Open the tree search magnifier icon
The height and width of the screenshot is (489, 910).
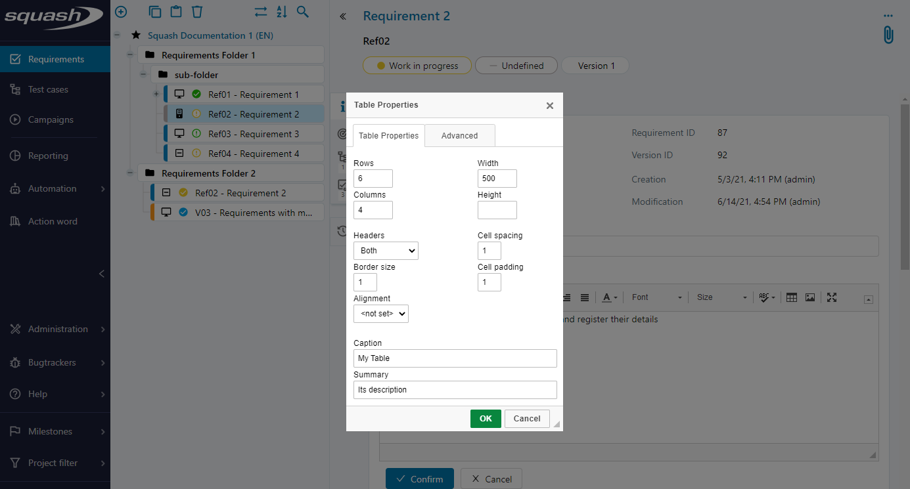click(302, 12)
